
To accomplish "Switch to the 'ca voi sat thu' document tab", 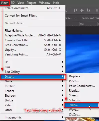I will 90,18.
